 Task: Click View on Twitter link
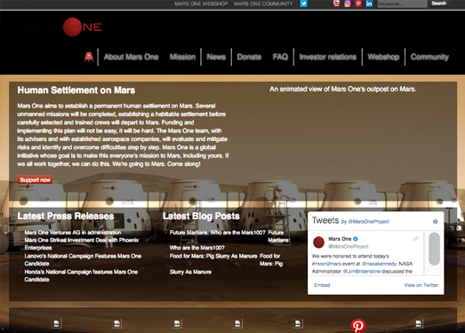pos(421,285)
